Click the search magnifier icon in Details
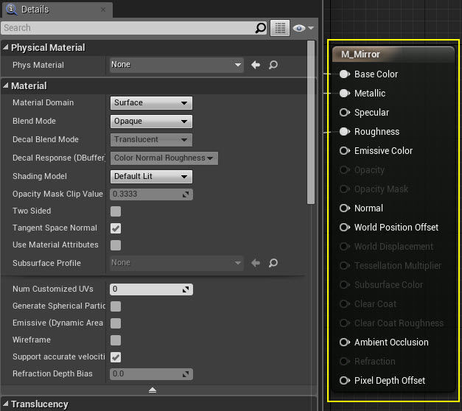Viewport: 462px width, 411px height. click(260, 28)
